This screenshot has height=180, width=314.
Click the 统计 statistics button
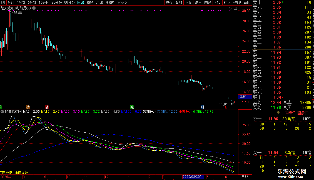click(x=198, y=2)
